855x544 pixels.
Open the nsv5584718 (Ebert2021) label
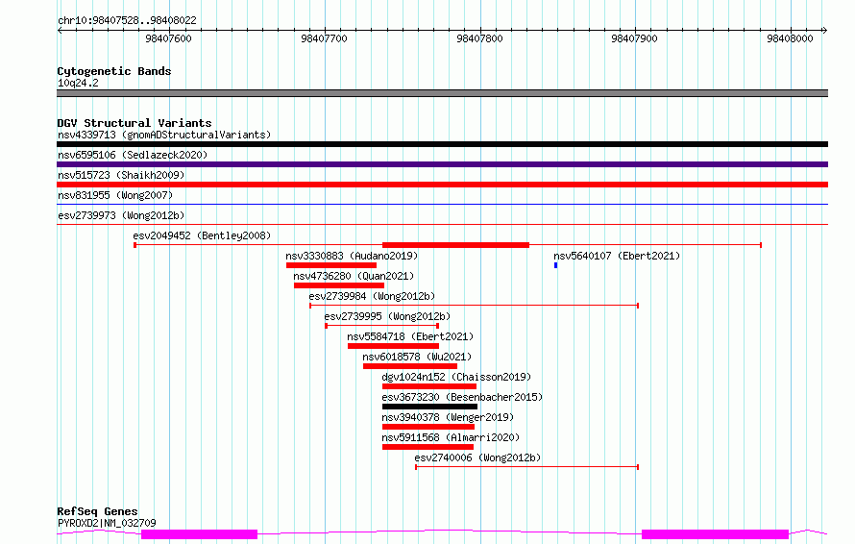[x=410, y=336]
